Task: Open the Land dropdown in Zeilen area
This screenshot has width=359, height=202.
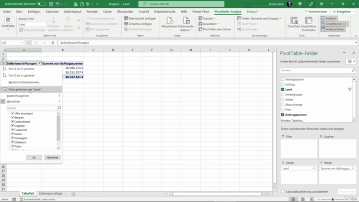Action: (314, 168)
